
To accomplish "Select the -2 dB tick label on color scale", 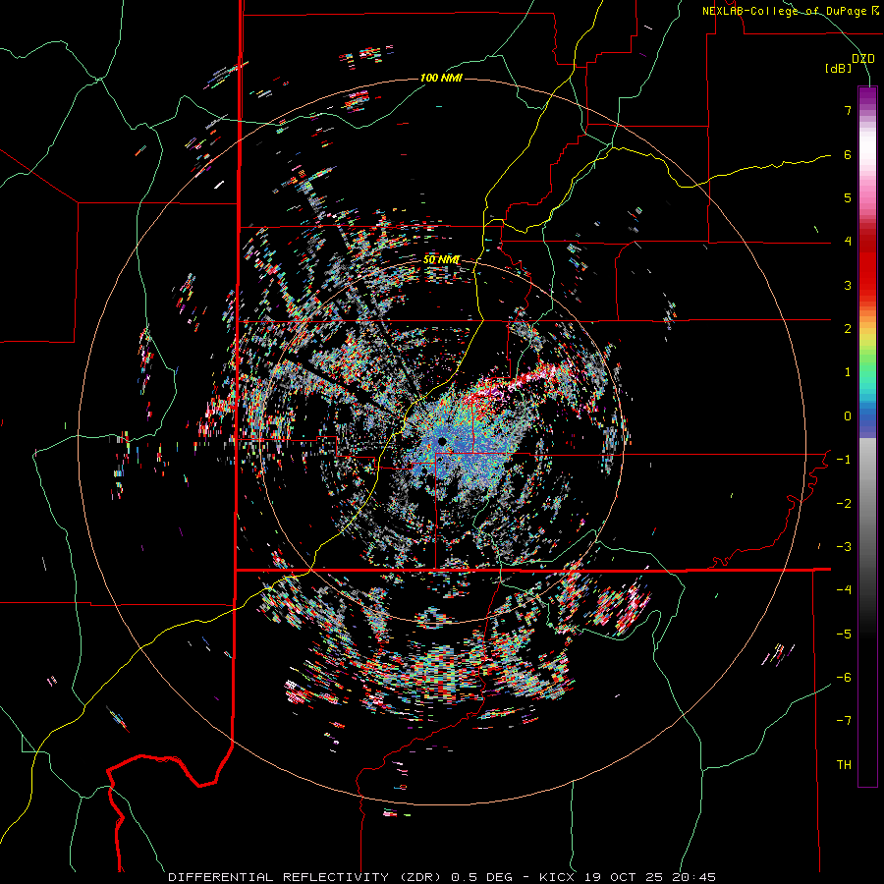I will pos(844,504).
